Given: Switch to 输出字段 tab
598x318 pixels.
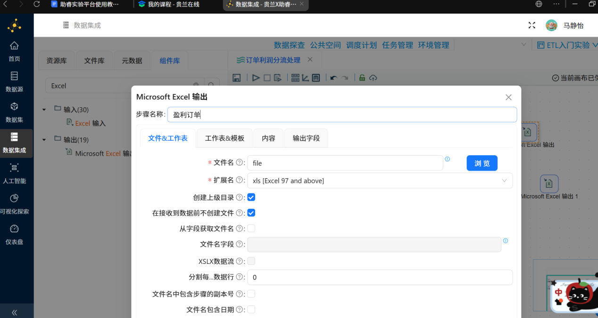Looking at the screenshot, I should click(x=306, y=138).
